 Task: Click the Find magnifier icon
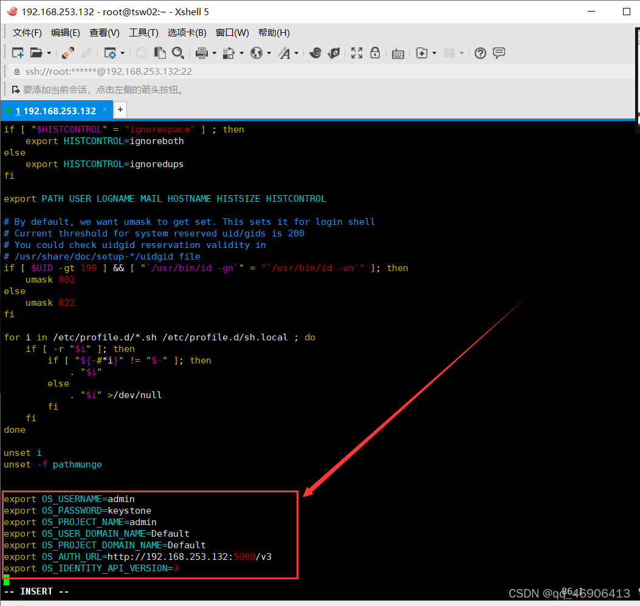pos(178,53)
